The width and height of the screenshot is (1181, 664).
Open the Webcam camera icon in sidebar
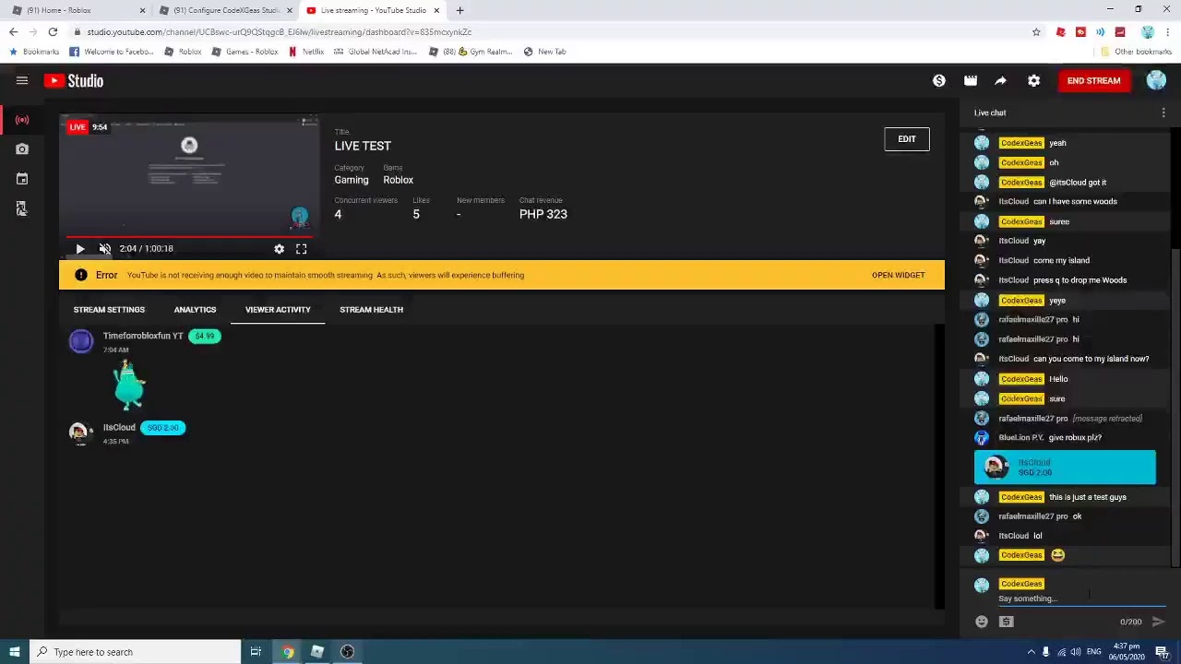pos(22,149)
